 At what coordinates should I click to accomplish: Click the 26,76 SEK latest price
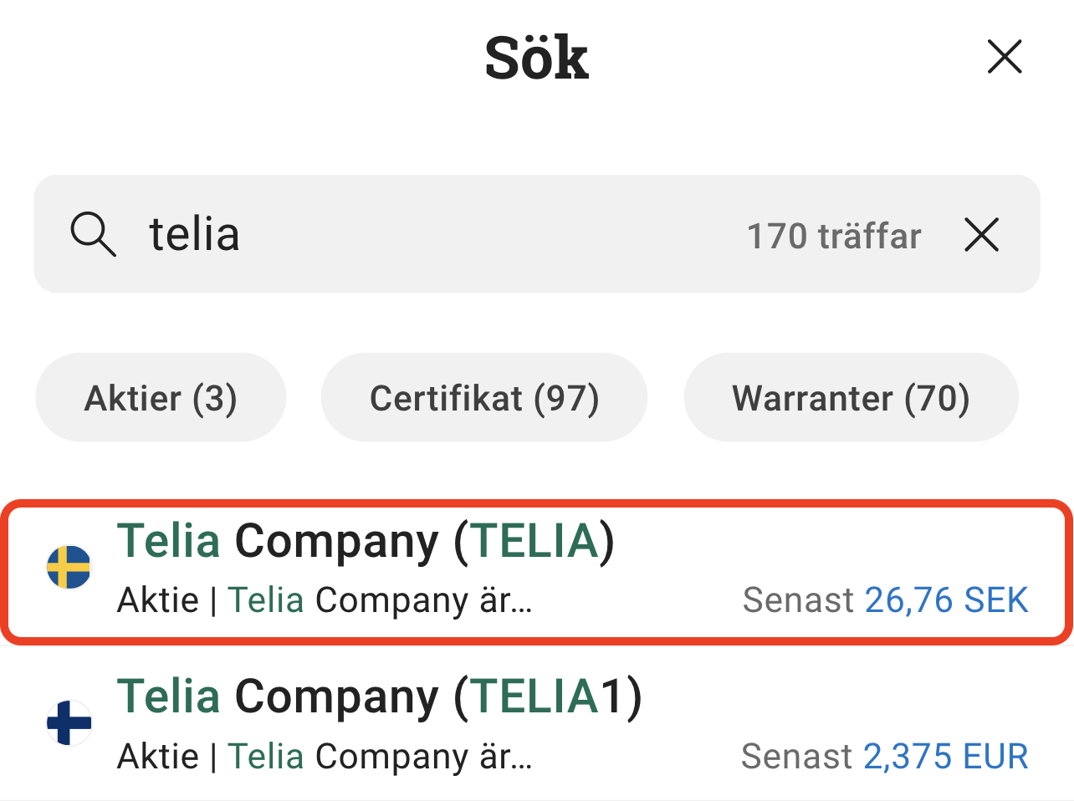946,600
